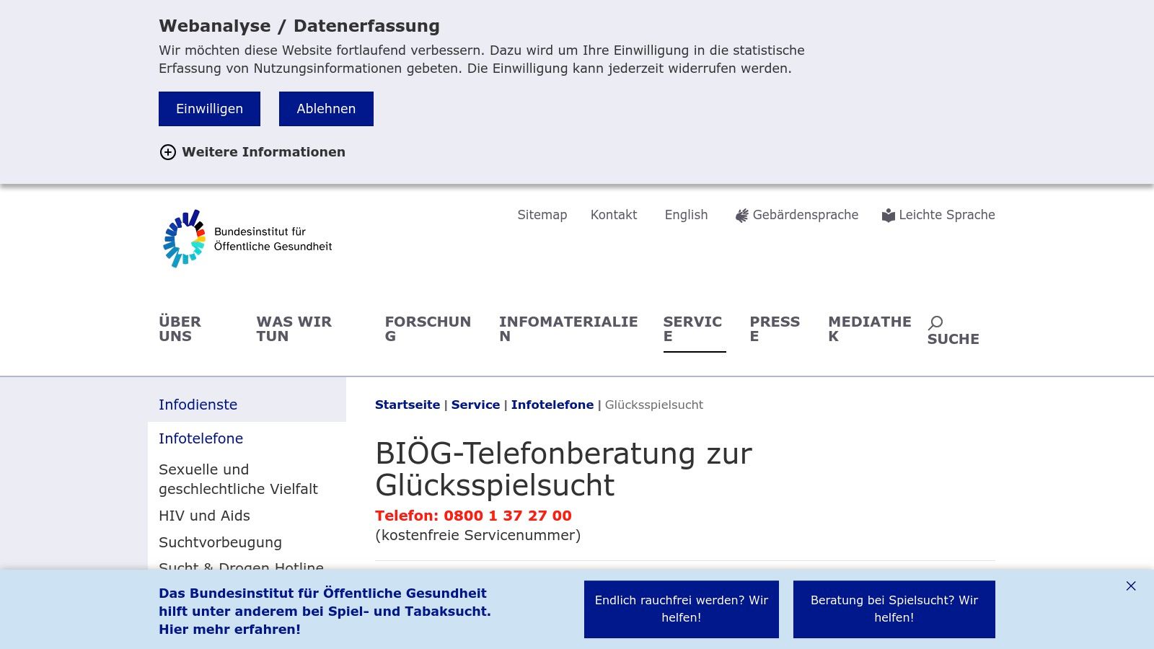Click the plus icon beside Weitere Informationen

tap(168, 152)
